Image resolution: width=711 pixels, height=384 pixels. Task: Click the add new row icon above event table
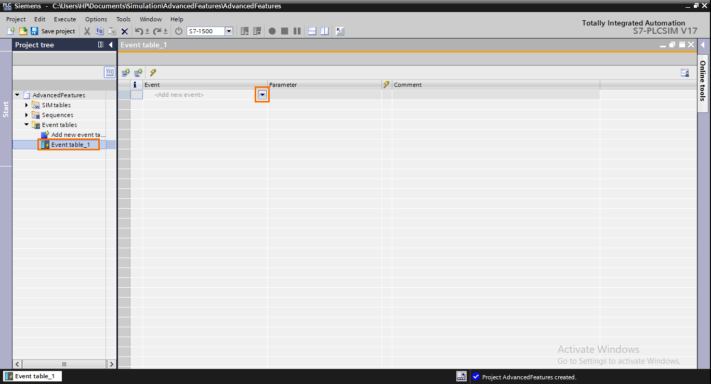point(125,72)
